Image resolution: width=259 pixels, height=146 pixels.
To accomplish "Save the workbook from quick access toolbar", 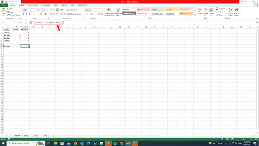I will [6, 2].
